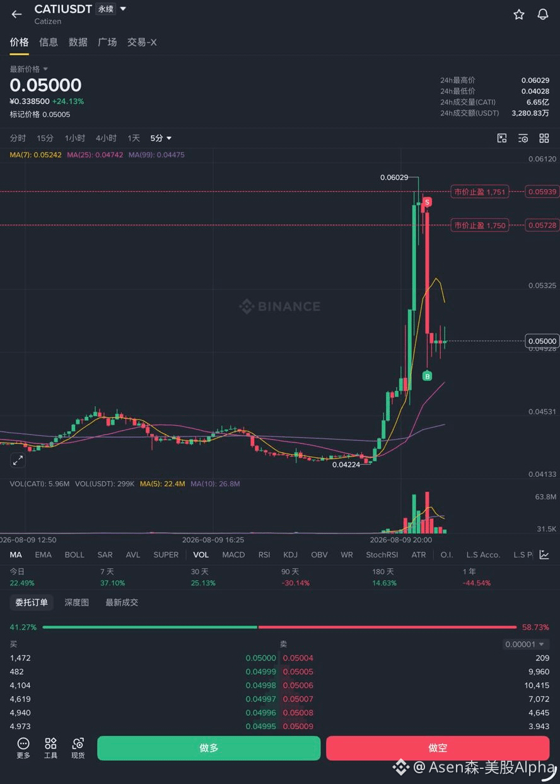Image resolution: width=560 pixels, height=784 pixels.
Task: Toggle the O.I. indicator
Action: pos(446,555)
